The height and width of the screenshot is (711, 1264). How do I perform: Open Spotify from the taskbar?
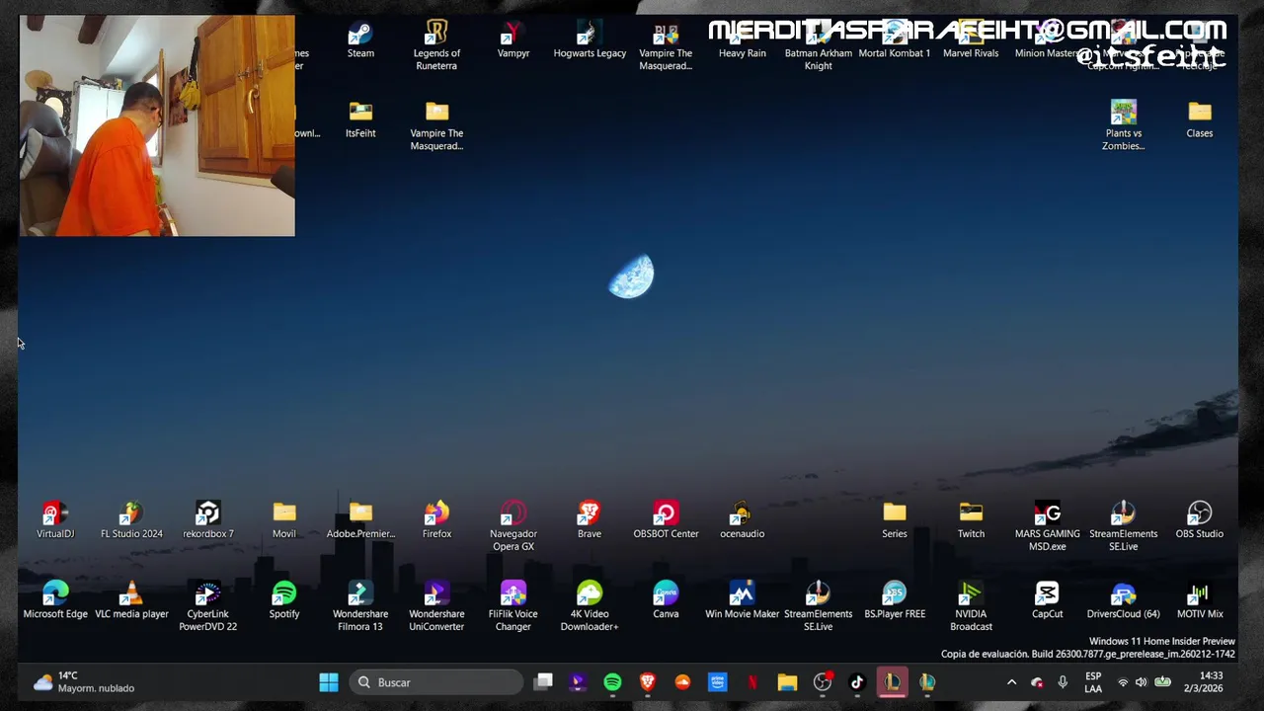pyautogui.click(x=612, y=682)
